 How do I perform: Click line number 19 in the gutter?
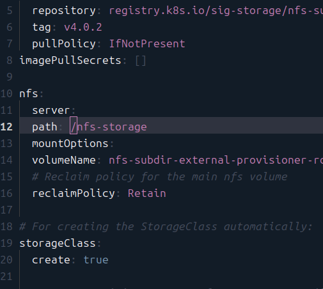pyautogui.click(x=6, y=244)
